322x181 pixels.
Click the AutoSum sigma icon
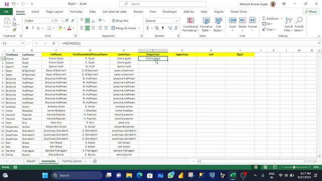point(264,19)
